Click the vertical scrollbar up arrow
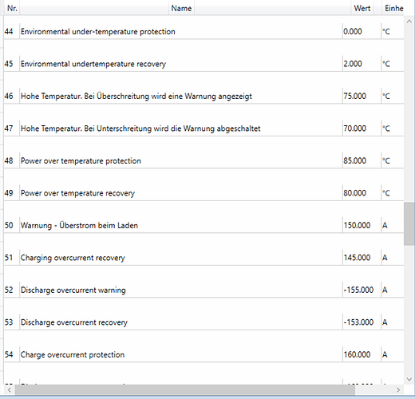 (409, 22)
